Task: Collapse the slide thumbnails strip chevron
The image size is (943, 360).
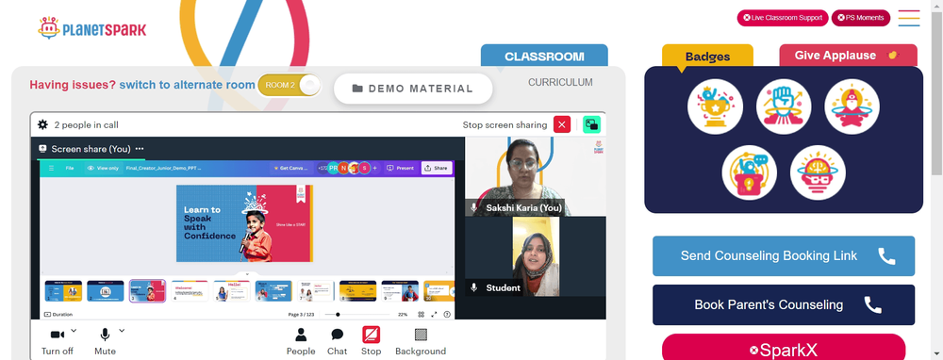Action: 246,274
